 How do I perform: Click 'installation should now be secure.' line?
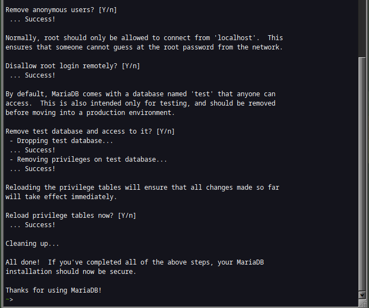[x=71, y=272]
